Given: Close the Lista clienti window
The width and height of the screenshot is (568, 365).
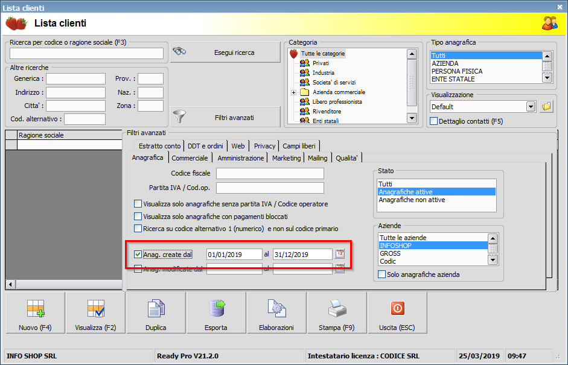Looking at the screenshot, I should [560, 7].
